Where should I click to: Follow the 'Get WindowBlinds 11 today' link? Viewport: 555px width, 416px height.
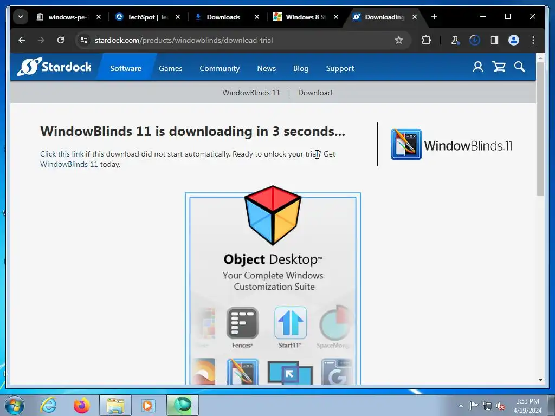coord(69,164)
